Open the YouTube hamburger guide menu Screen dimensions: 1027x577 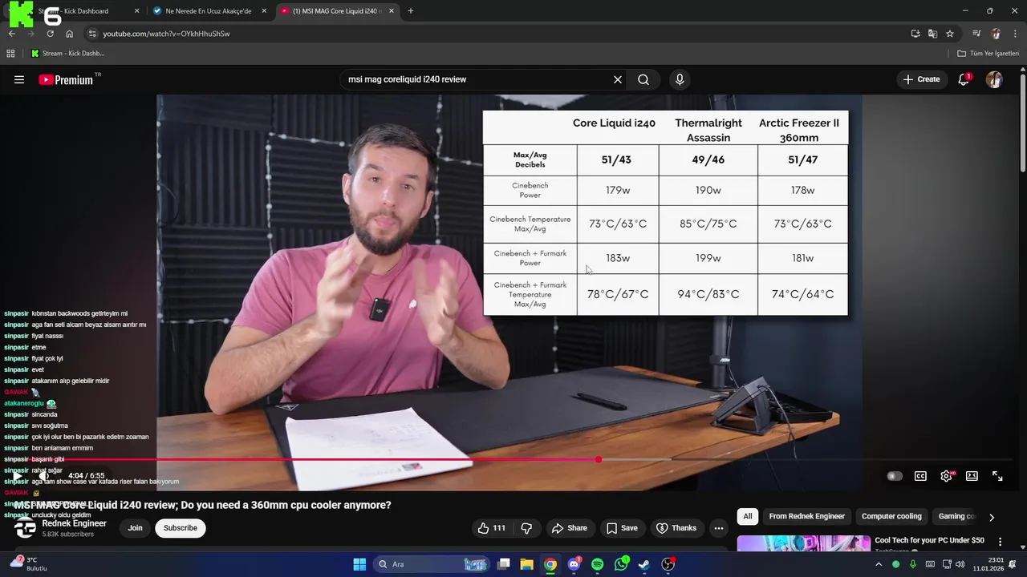click(x=19, y=79)
